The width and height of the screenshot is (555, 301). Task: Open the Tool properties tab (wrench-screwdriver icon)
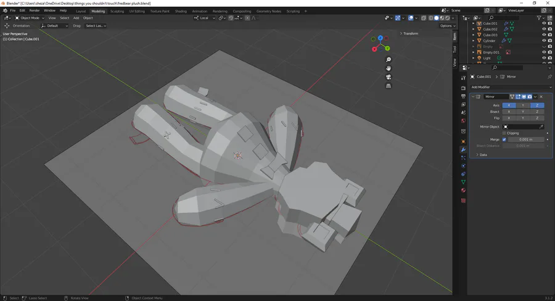(x=463, y=78)
